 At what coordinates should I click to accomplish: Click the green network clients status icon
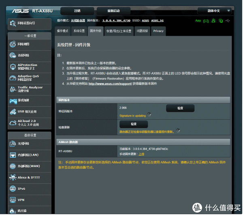point(221,21)
